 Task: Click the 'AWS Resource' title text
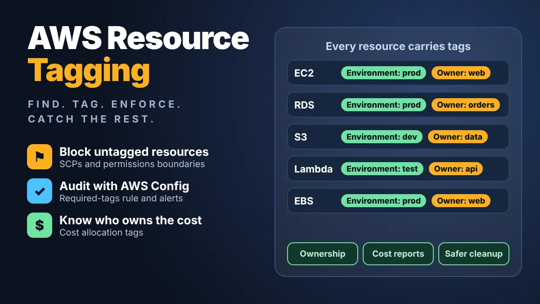pyautogui.click(x=138, y=39)
